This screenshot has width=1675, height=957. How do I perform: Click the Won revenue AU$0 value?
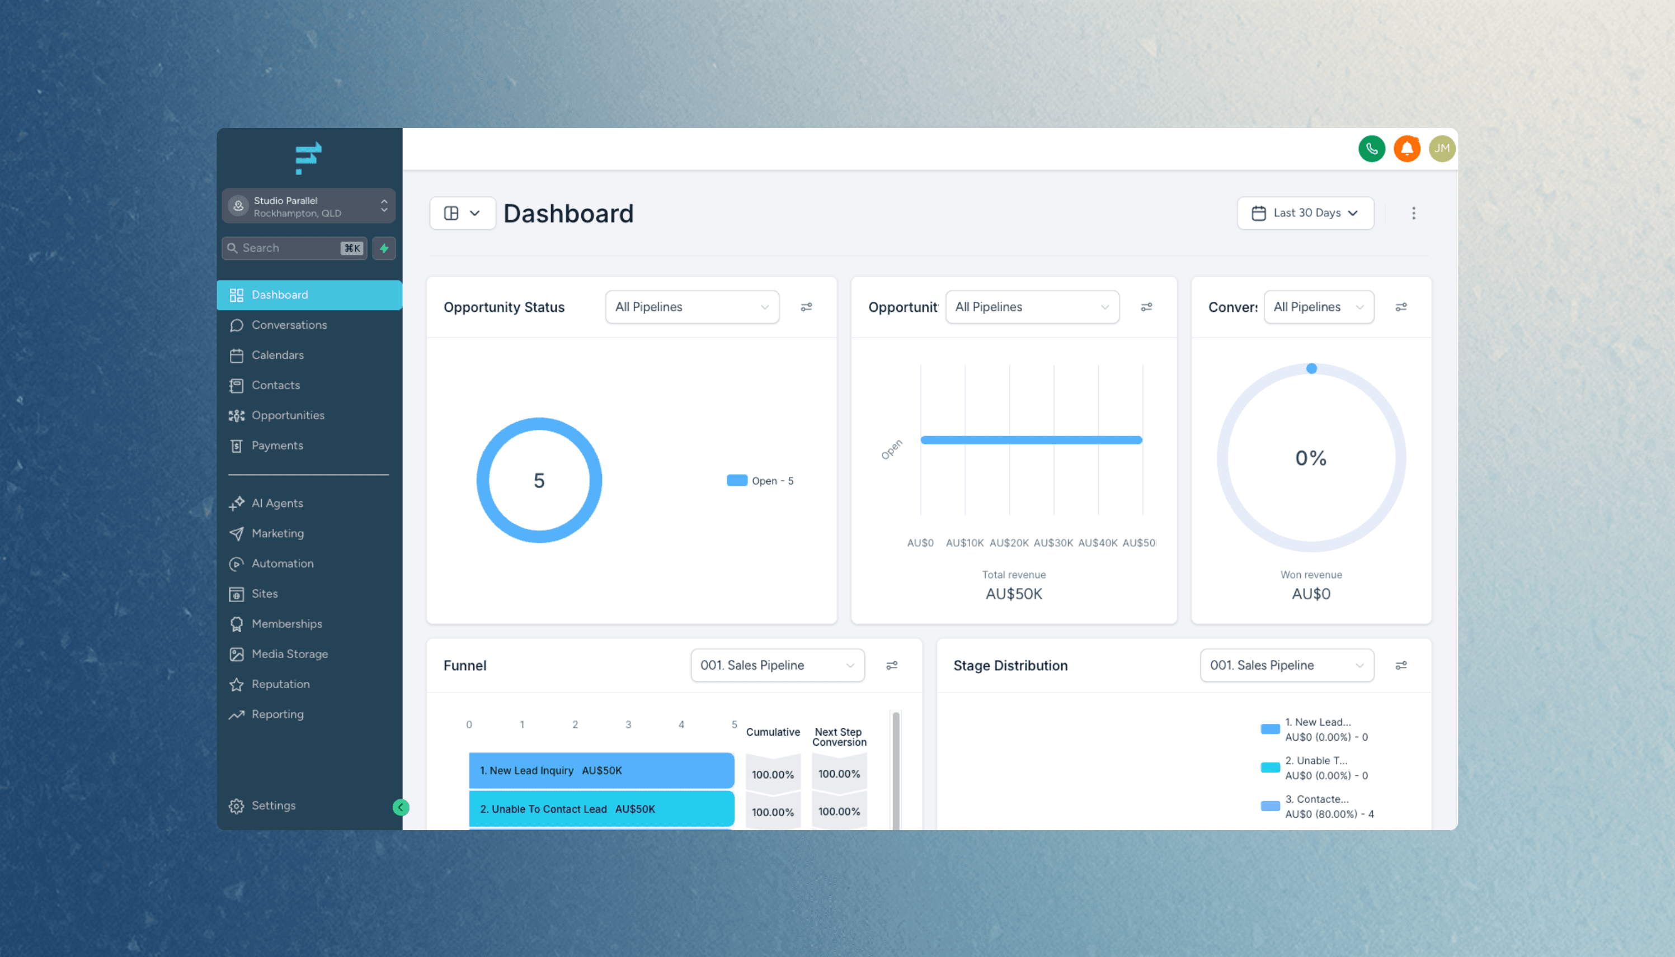pyautogui.click(x=1311, y=594)
